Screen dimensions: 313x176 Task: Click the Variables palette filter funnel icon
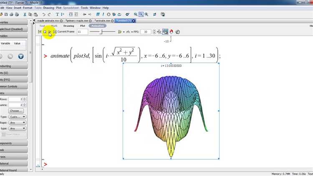pos(21,56)
